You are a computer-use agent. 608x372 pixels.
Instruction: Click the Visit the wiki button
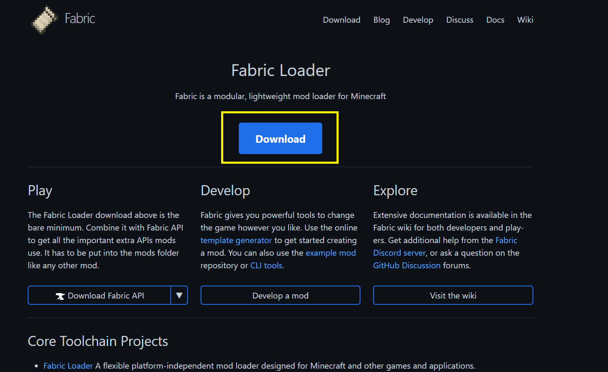(x=453, y=295)
